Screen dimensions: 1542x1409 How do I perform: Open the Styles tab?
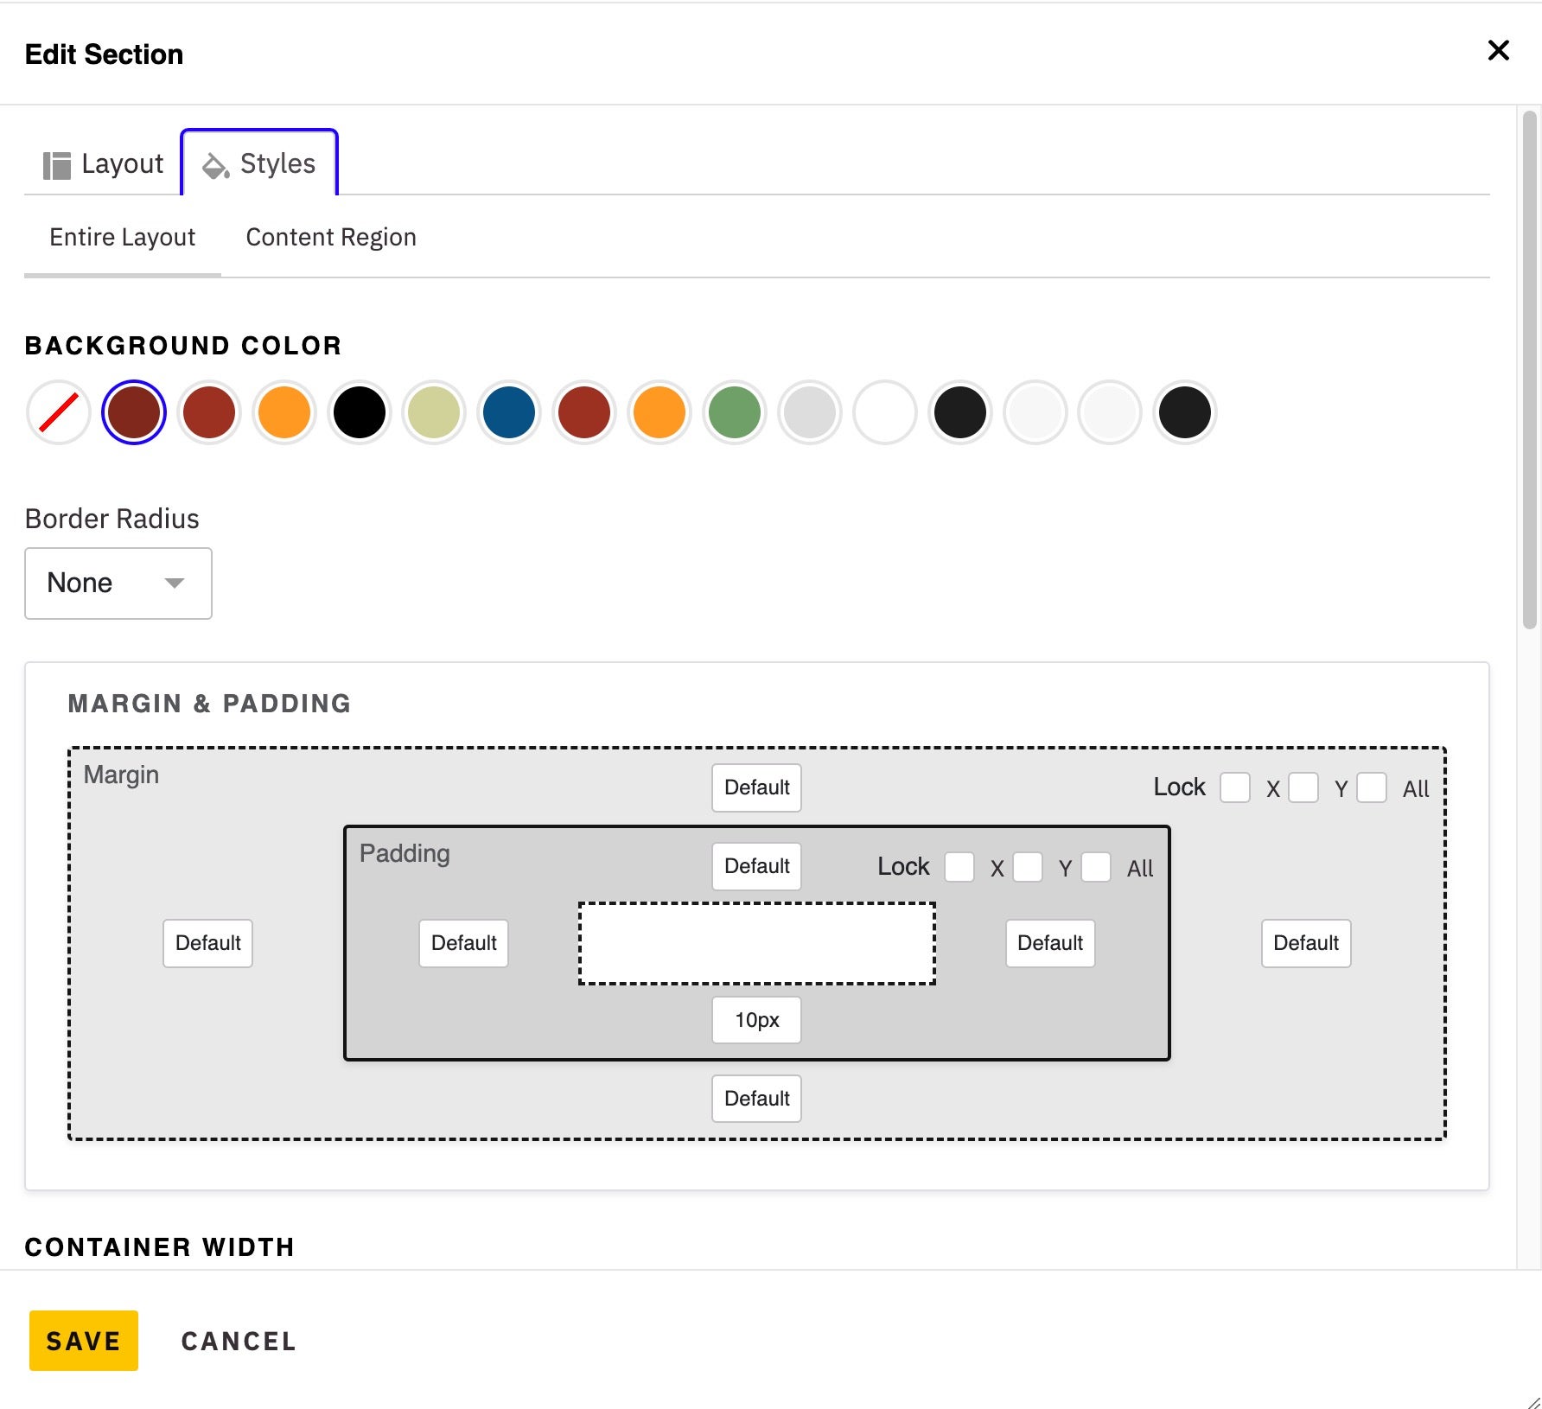(259, 163)
